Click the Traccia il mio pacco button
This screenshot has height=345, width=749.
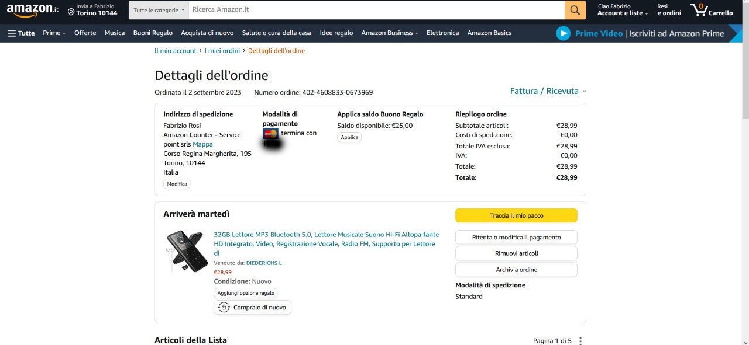[516, 215]
